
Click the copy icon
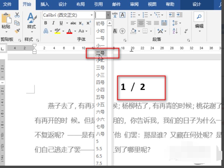(x=17, y=23)
